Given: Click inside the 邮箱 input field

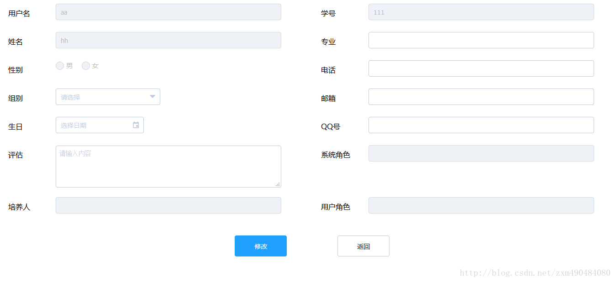Looking at the screenshot, I should tap(481, 97).
